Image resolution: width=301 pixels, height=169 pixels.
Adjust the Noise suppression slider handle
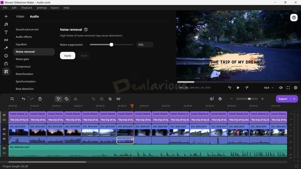tap(111, 45)
